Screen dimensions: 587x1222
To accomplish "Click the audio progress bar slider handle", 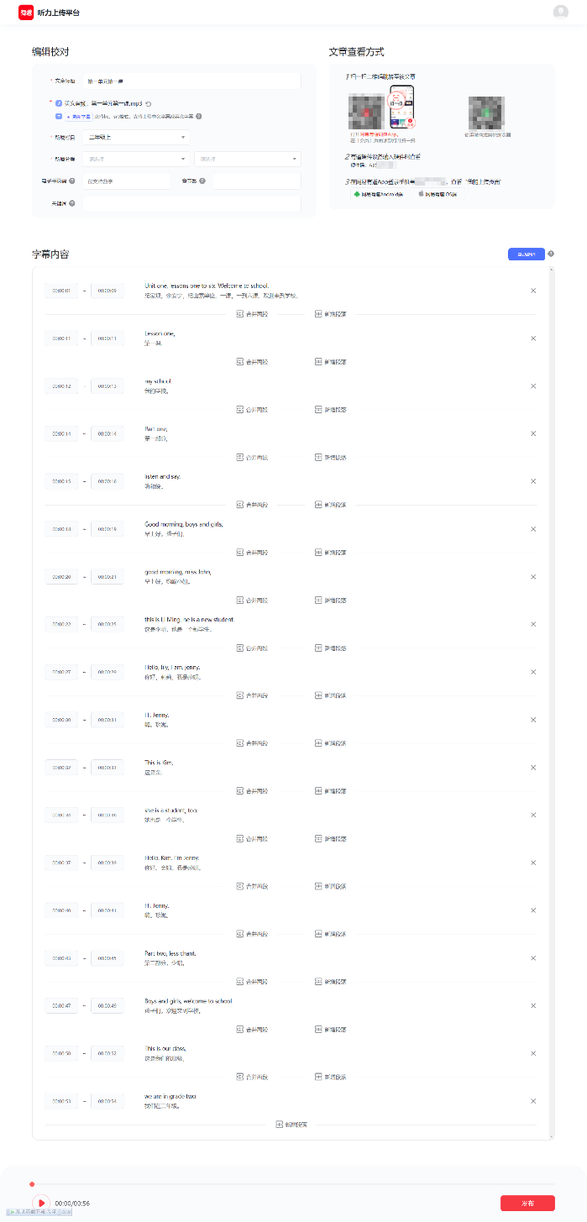I will click(32, 1184).
